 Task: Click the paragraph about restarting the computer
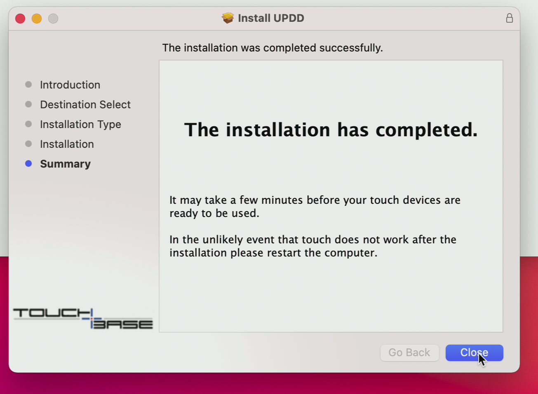click(312, 246)
